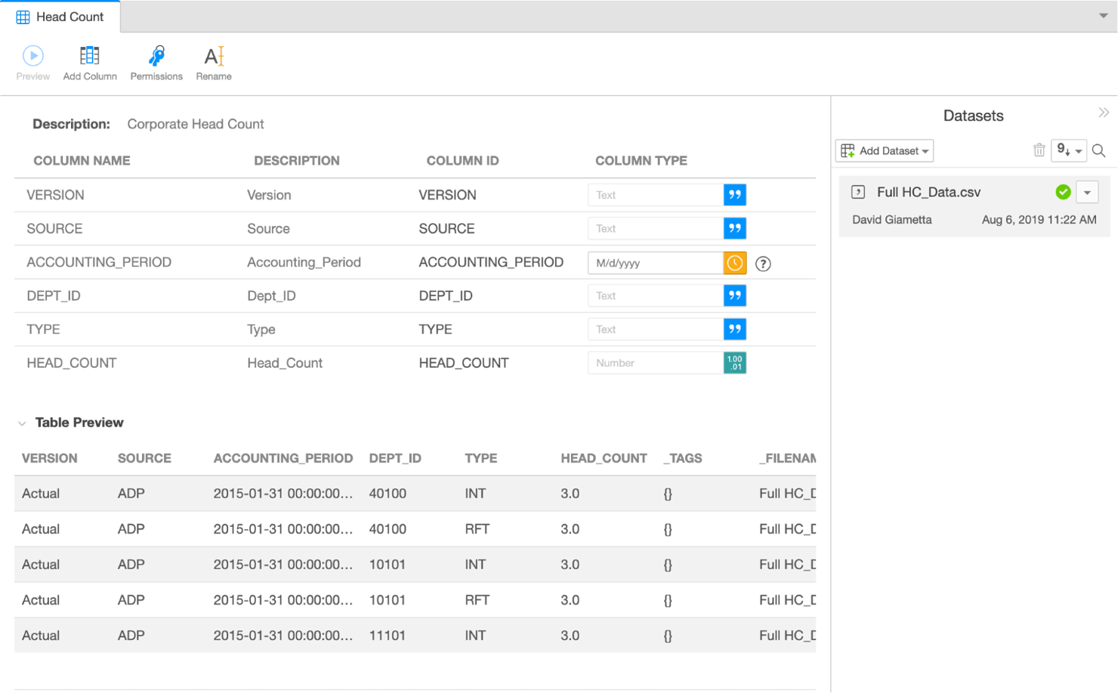Toggle the TYPE column text format
This screenshot has height=693, width=1118.
pyautogui.click(x=733, y=329)
